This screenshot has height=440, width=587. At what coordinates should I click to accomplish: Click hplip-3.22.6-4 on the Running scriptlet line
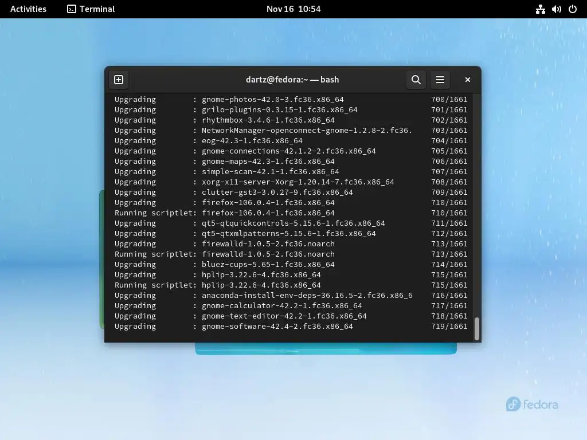tap(261, 285)
